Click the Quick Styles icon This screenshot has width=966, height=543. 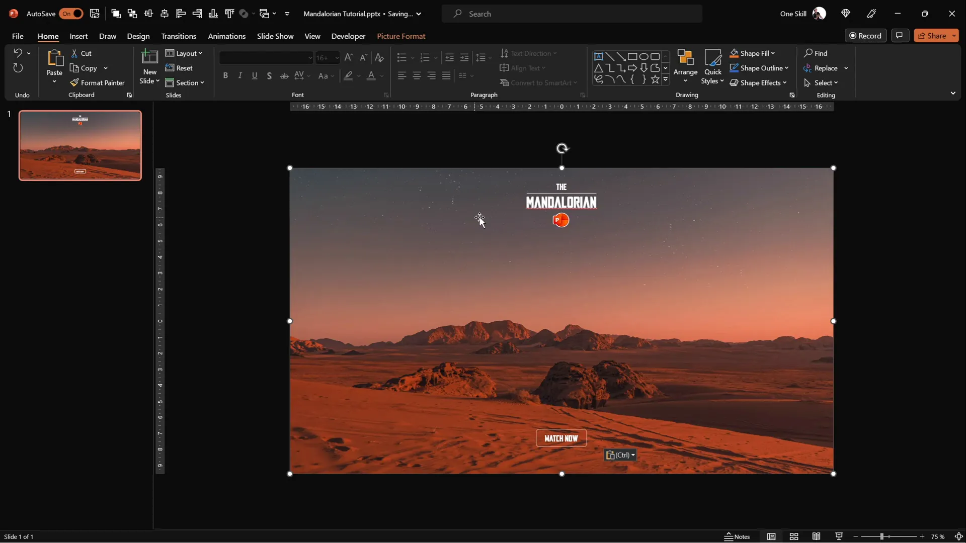coord(713,58)
